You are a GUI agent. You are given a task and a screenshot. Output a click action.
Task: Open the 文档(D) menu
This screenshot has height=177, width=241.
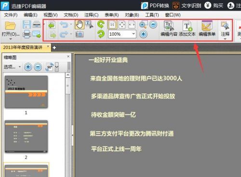click(x=71, y=15)
